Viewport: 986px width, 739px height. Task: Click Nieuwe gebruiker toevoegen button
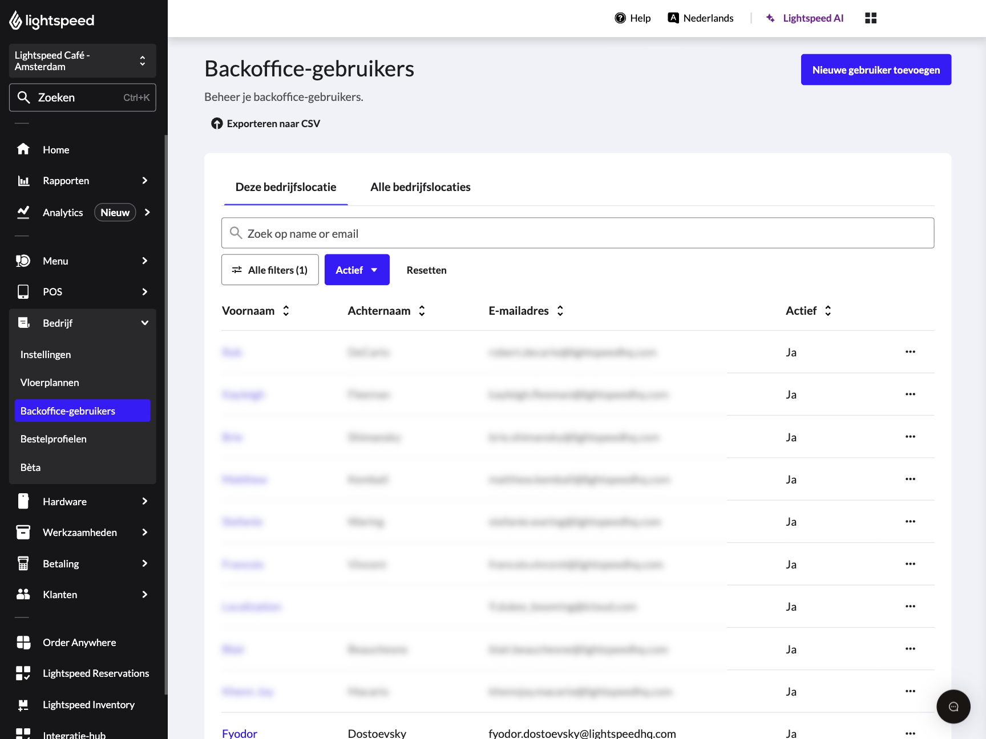point(876,70)
